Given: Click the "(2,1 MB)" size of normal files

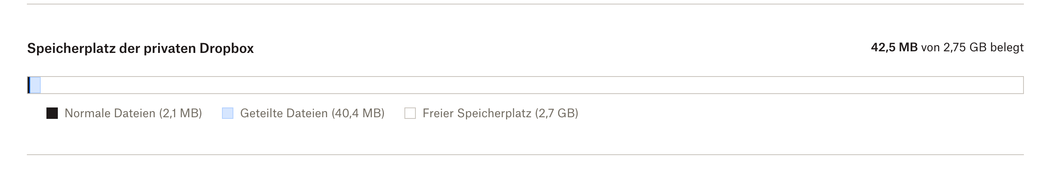Looking at the screenshot, I should click(x=180, y=113).
